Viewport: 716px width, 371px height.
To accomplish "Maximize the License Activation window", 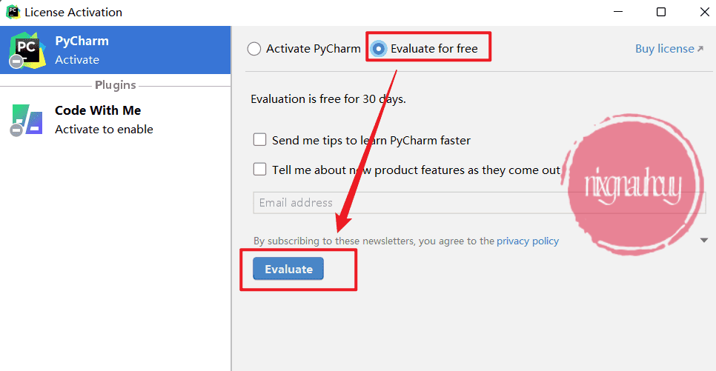I will point(660,12).
